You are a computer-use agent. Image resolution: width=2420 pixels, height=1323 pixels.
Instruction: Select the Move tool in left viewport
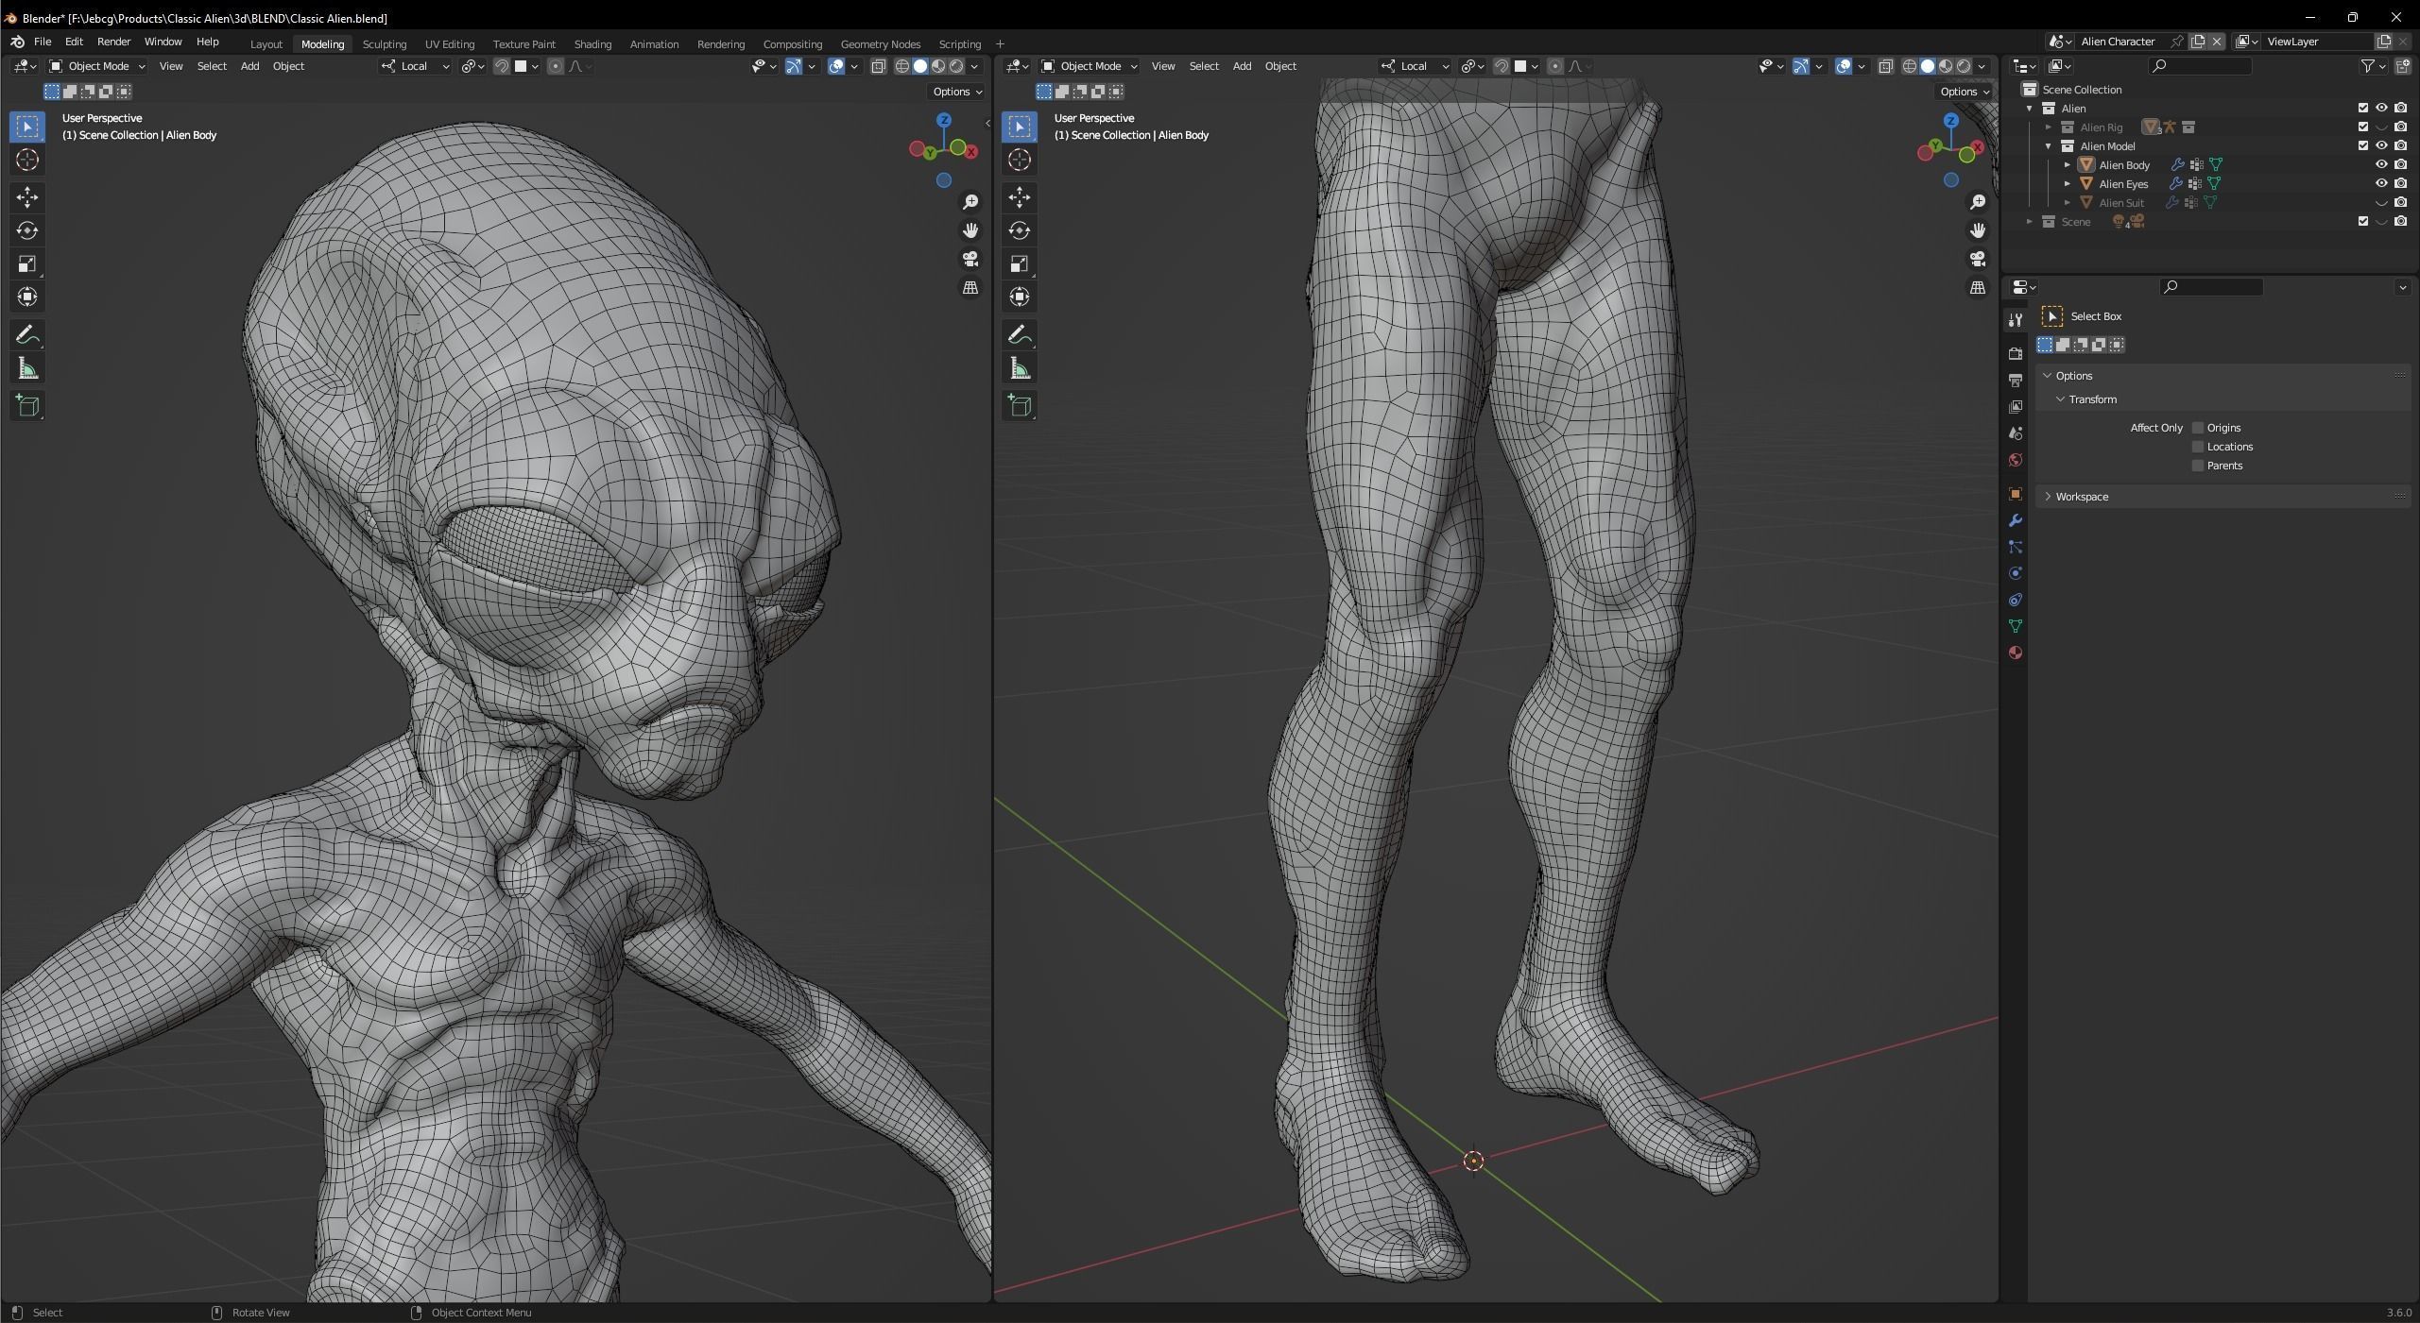[27, 196]
